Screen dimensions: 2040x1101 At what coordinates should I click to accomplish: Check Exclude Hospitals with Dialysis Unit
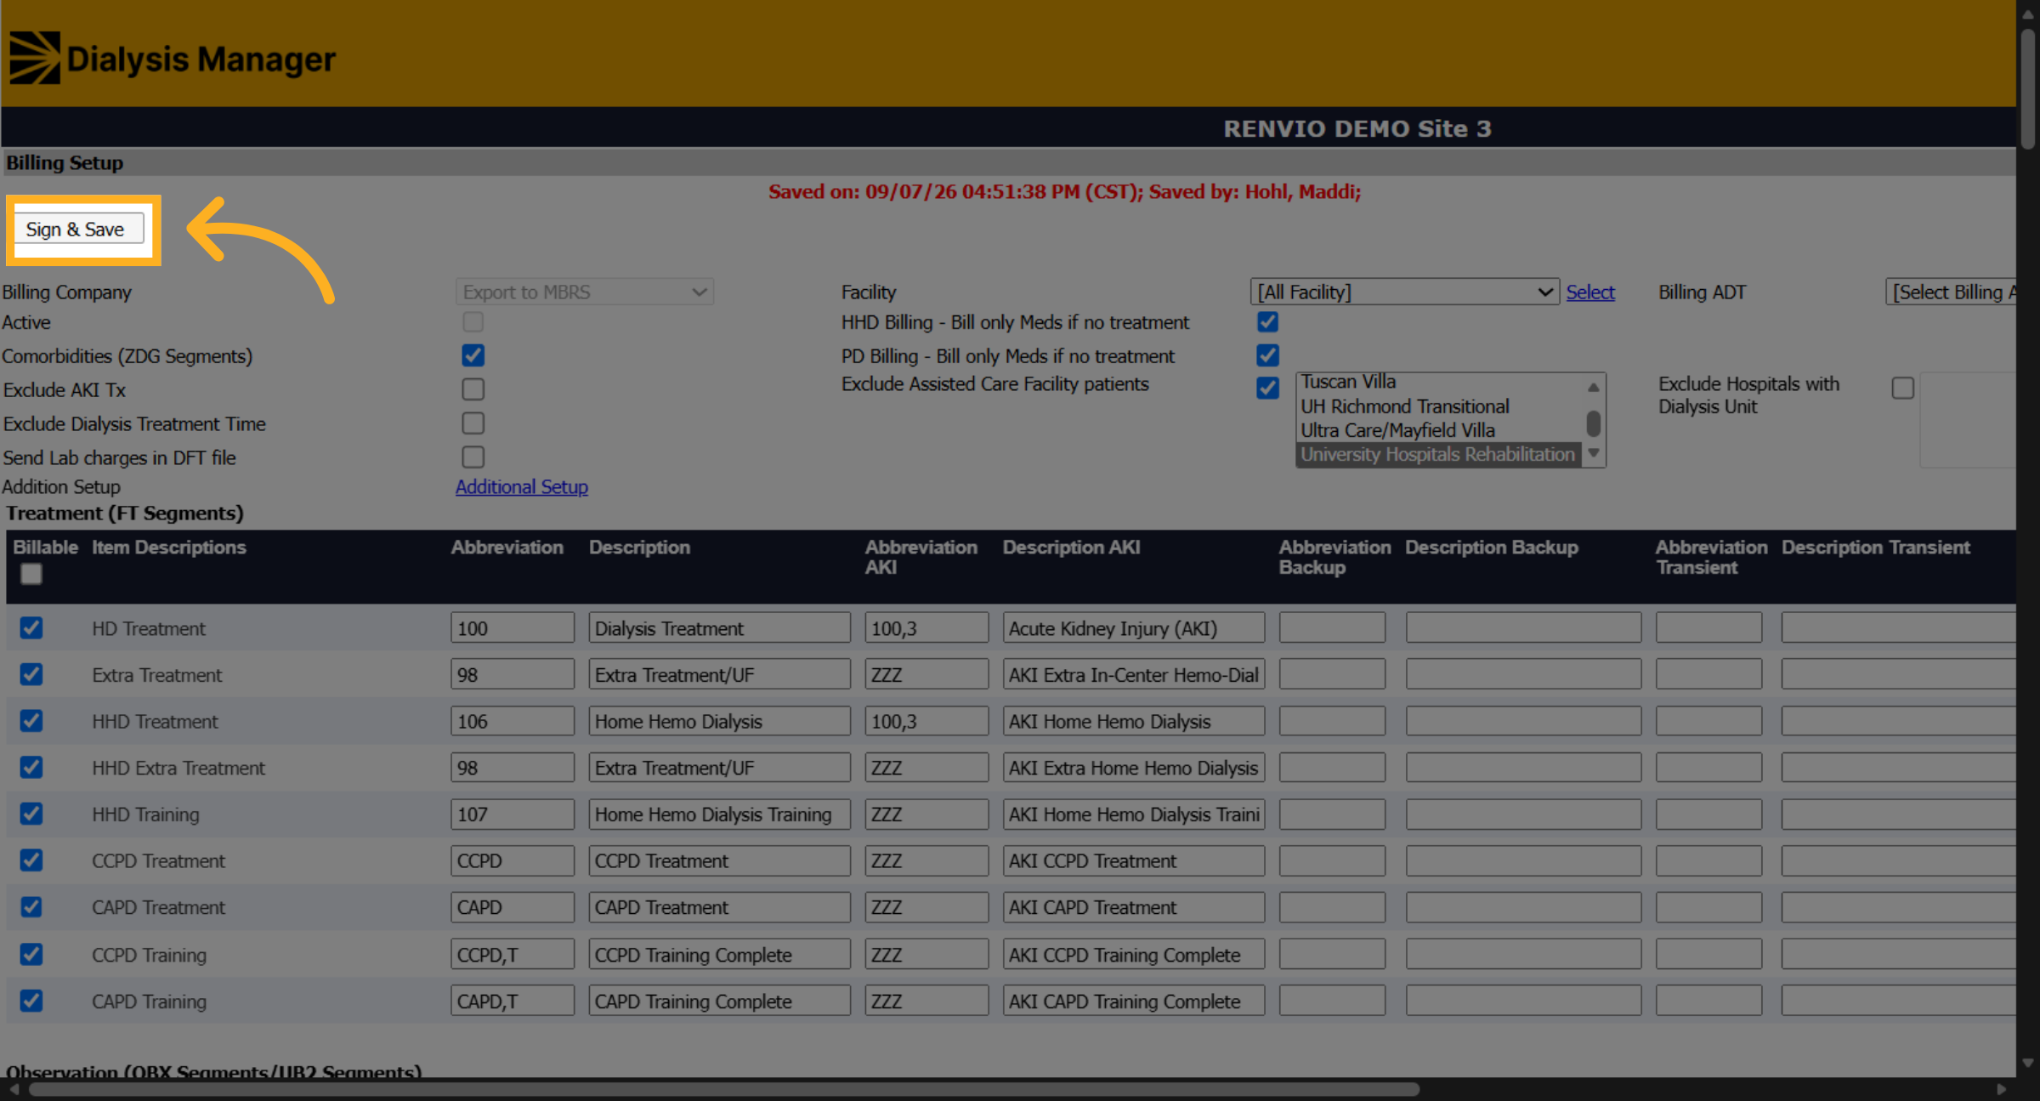pyautogui.click(x=1902, y=388)
